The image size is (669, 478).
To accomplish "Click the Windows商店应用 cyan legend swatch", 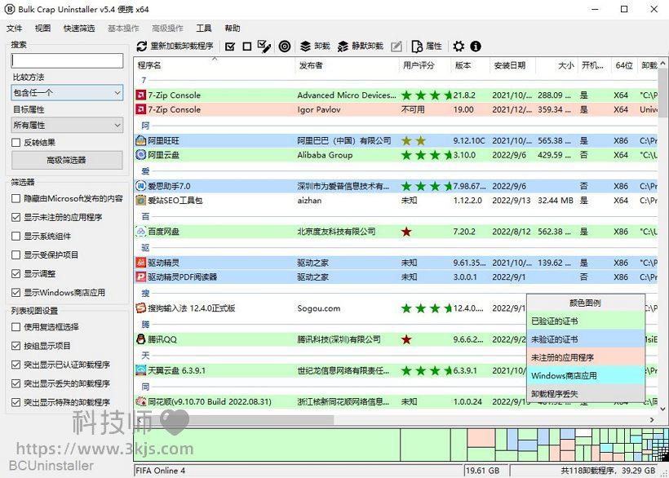I will click(586, 375).
